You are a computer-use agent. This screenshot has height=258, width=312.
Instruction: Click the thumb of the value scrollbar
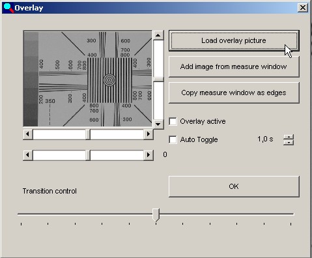tap(88, 155)
